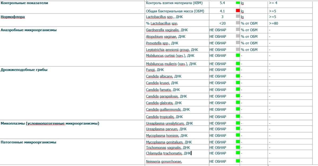Click the ОБМ value 4.1

click(x=222, y=11)
